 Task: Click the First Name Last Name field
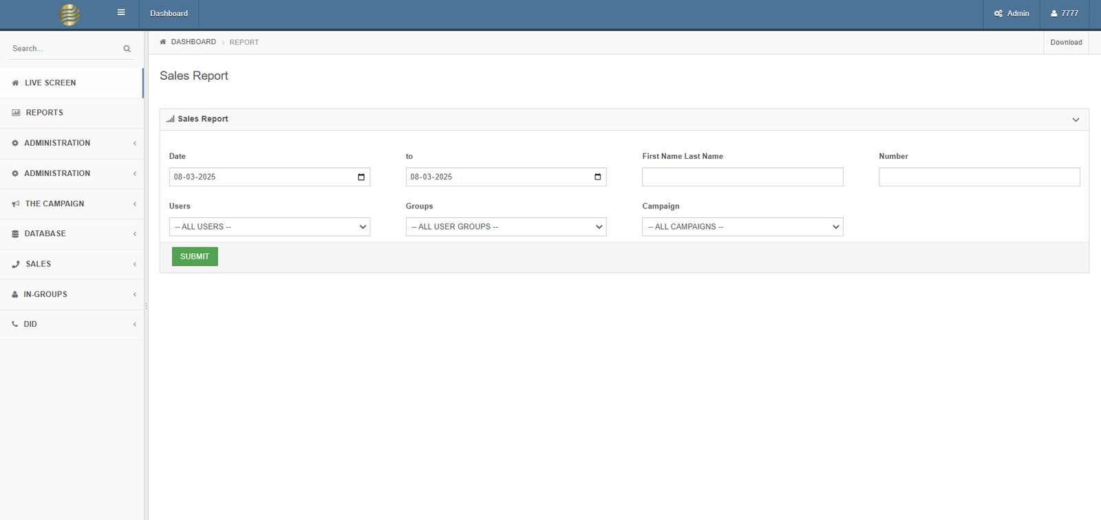point(742,177)
